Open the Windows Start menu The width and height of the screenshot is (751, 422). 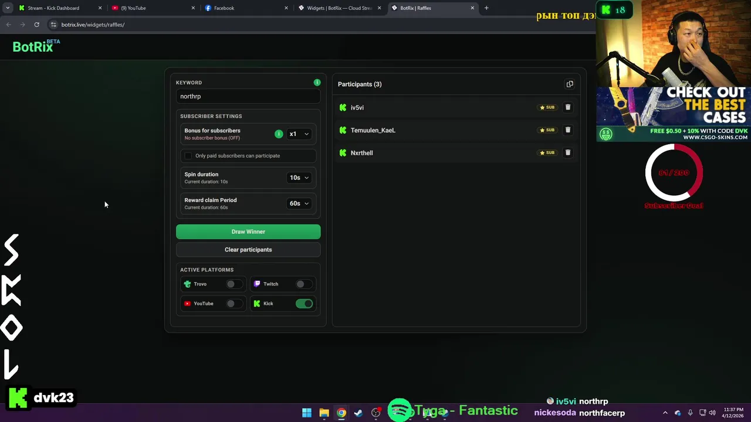[307, 413]
